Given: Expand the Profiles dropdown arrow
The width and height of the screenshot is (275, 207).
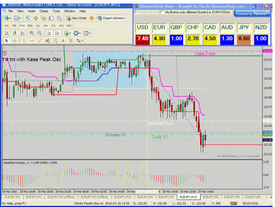Looking at the screenshot, I should click(20, 18).
